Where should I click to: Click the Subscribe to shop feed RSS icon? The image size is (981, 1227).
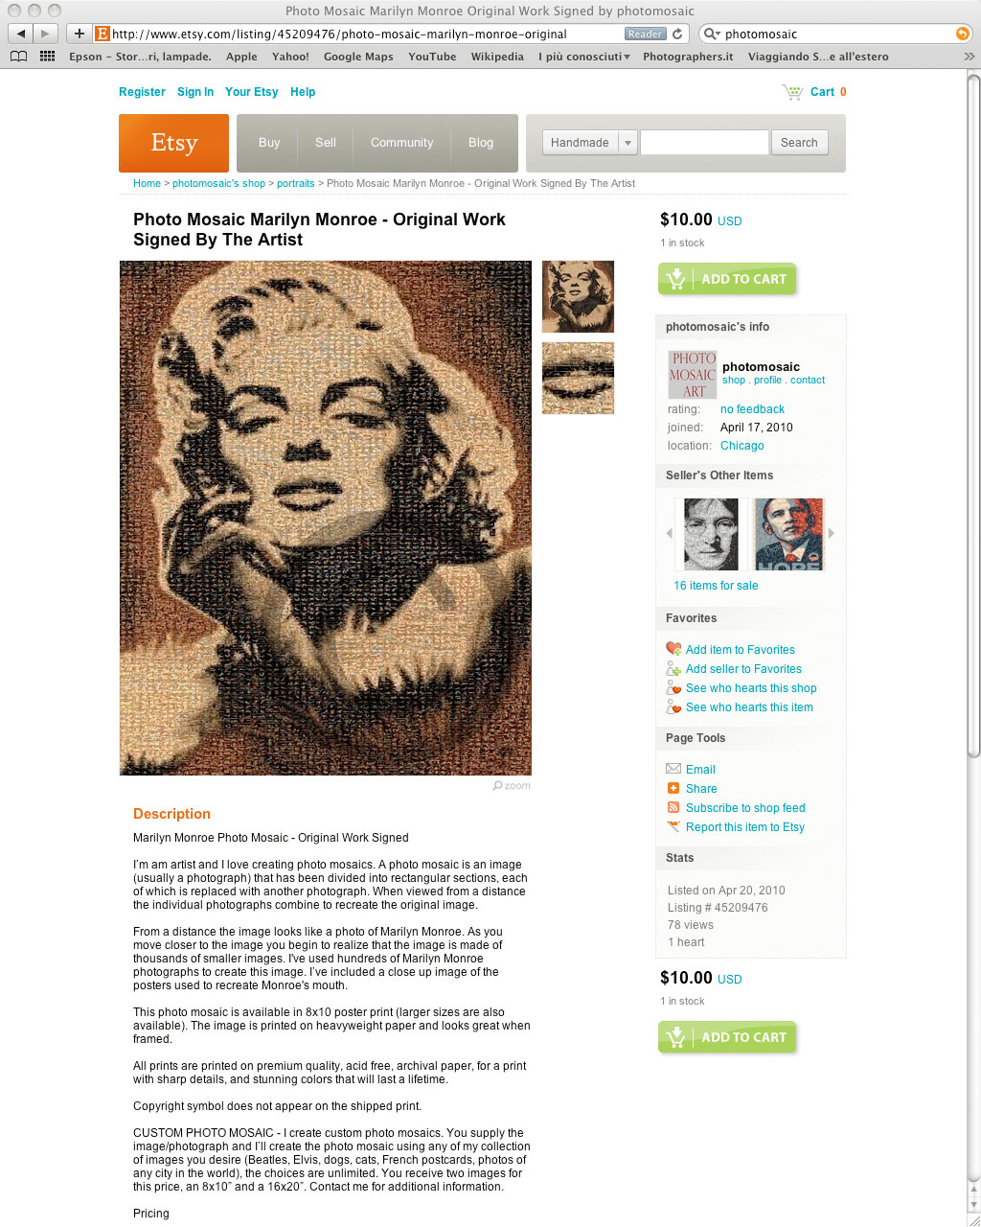click(673, 807)
